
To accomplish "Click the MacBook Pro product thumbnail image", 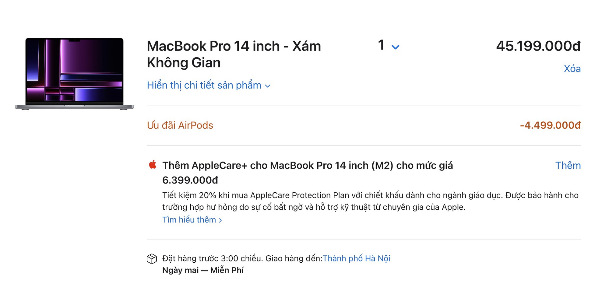I will click(75, 73).
